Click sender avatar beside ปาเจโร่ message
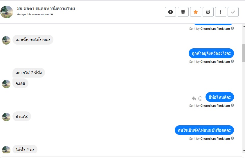 coord(6,117)
